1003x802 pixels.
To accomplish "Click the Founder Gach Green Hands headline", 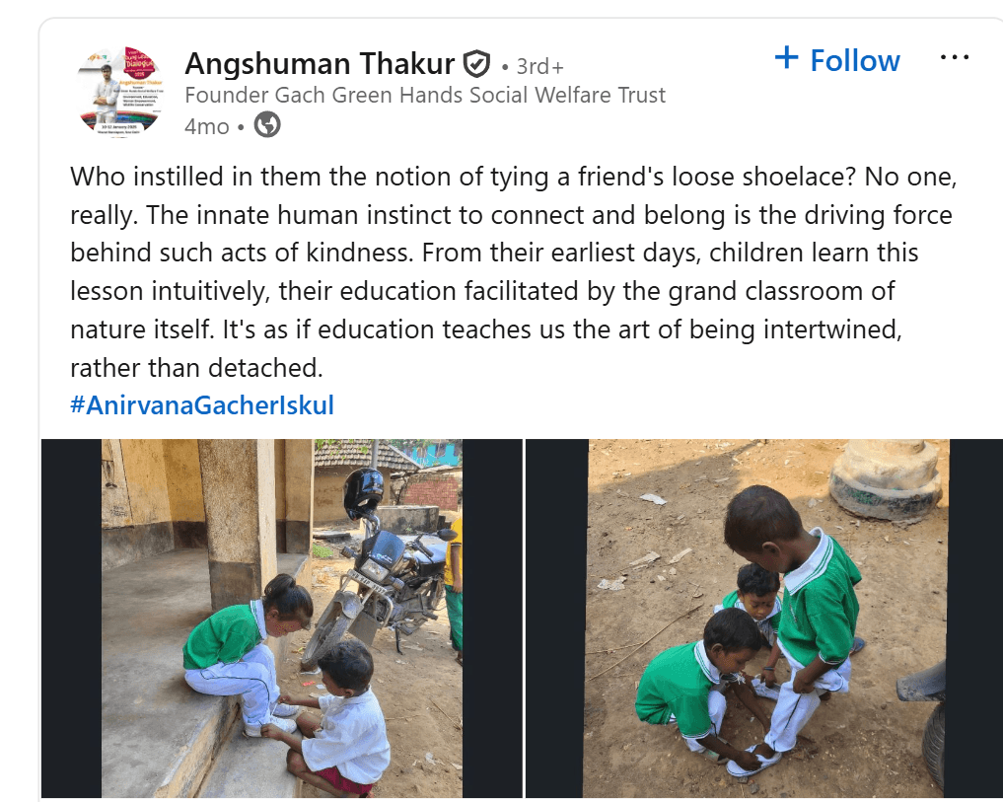I will tap(424, 96).
